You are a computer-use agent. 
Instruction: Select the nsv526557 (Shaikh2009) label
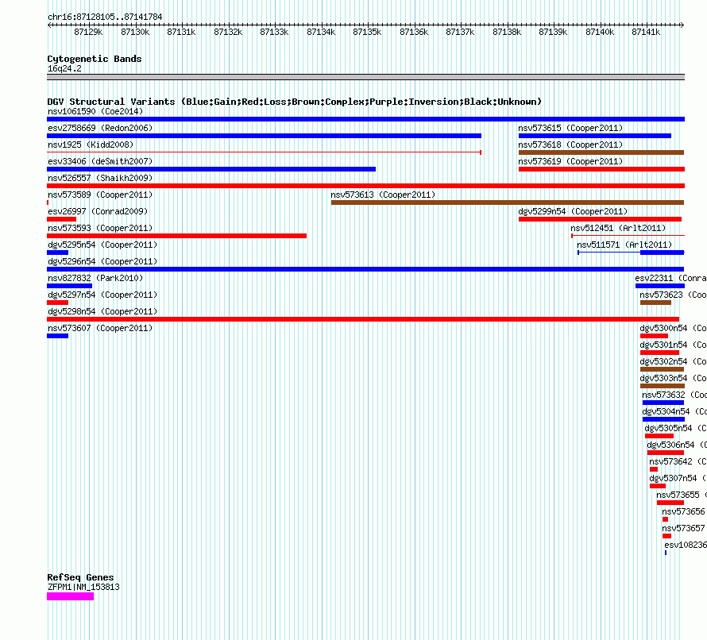pyautogui.click(x=100, y=178)
